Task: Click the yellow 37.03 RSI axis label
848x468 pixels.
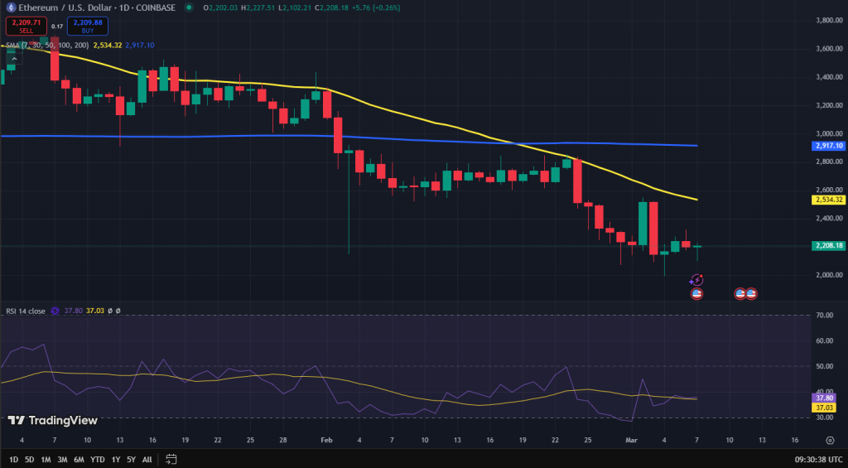Action: (x=822, y=408)
